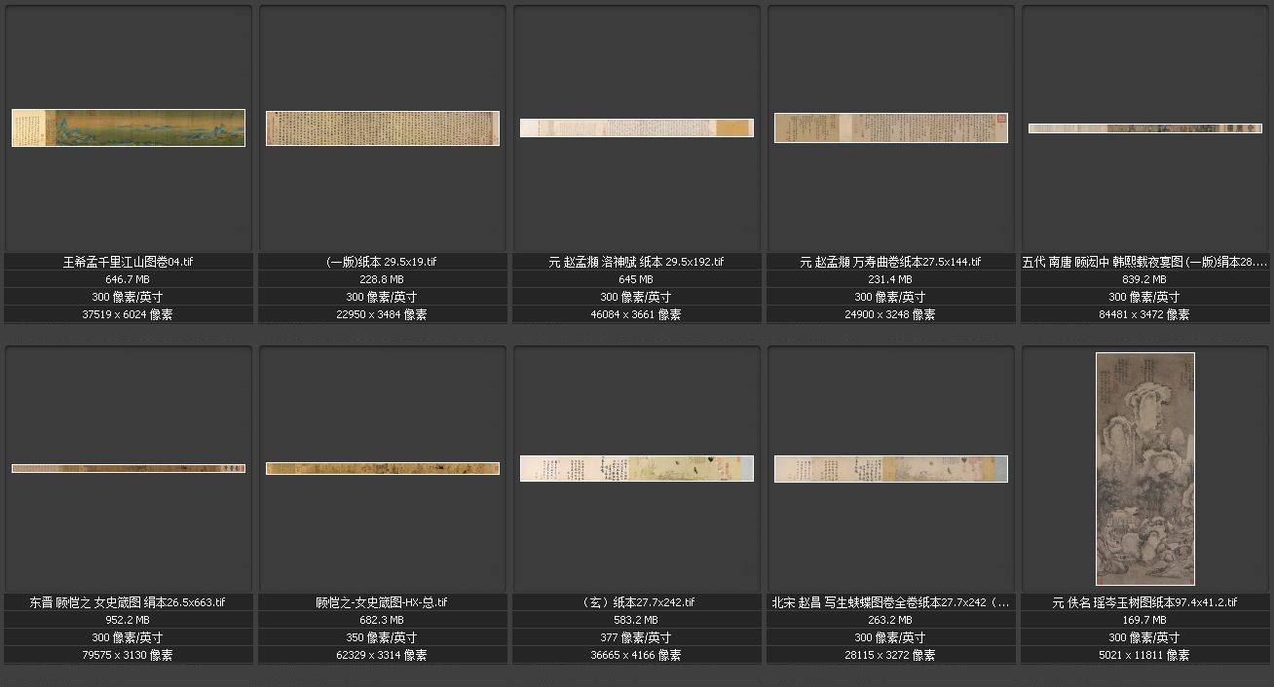
Task: Click the filename label 元 赵孟頫 洛神赋 纸本 29.5x192.tif
Action: [636, 262]
